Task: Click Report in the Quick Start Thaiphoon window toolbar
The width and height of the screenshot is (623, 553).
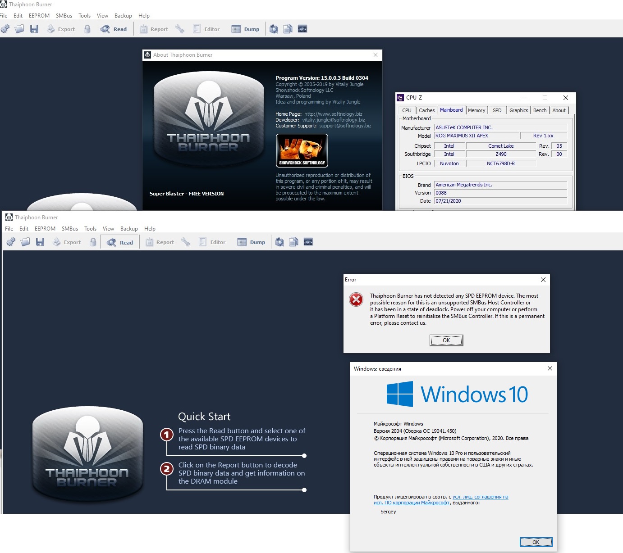Action: [160, 242]
